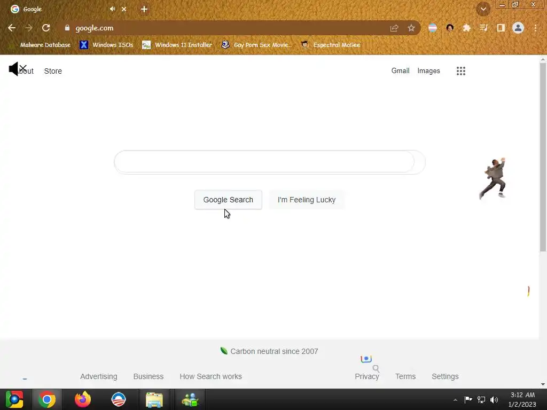547x410 pixels.
Task: Launch Firefox from the taskbar
Action: click(x=83, y=399)
